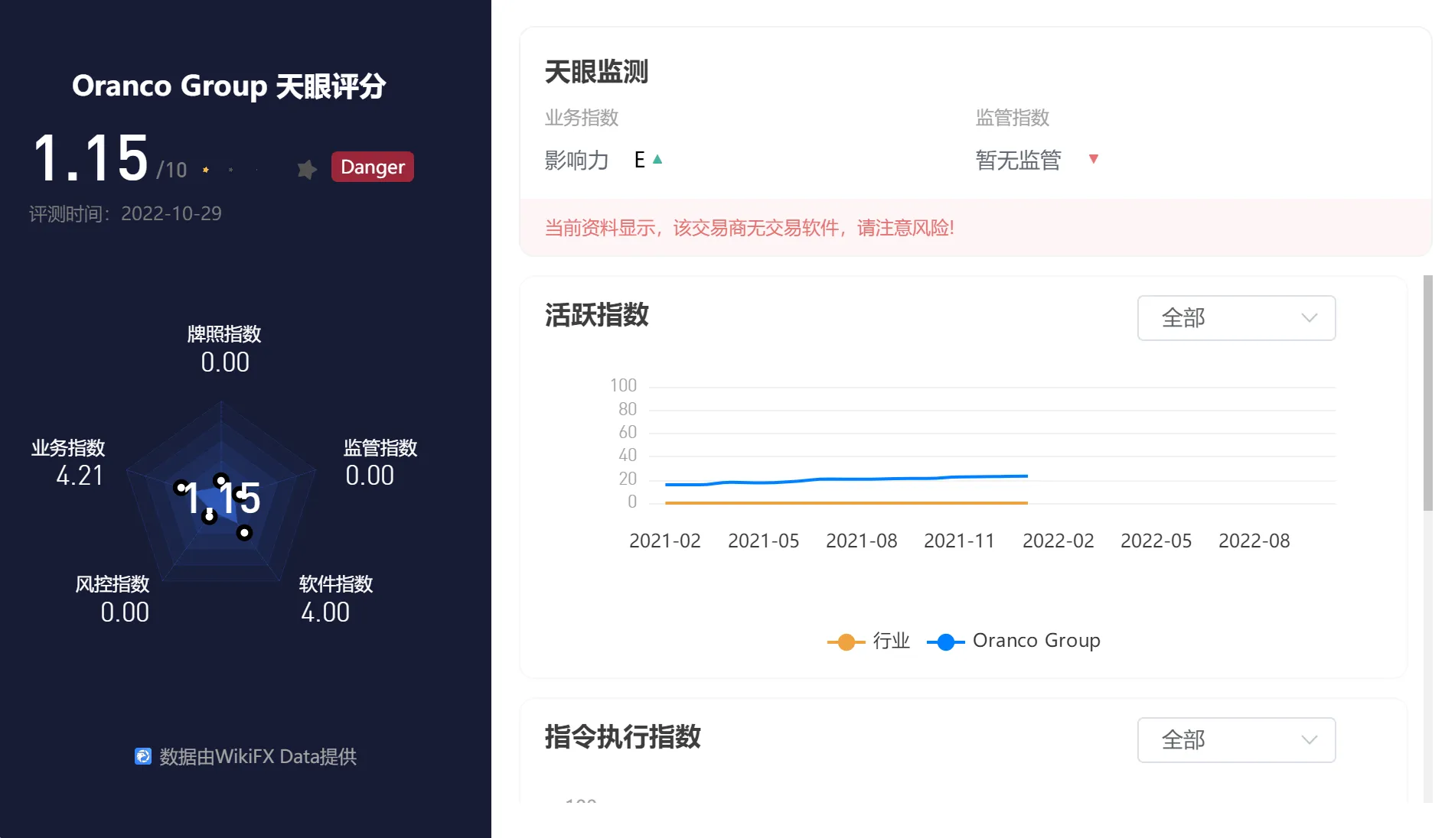
Task: Click the 评测时间 2022-10-29 text
Action: pos(126,213)
